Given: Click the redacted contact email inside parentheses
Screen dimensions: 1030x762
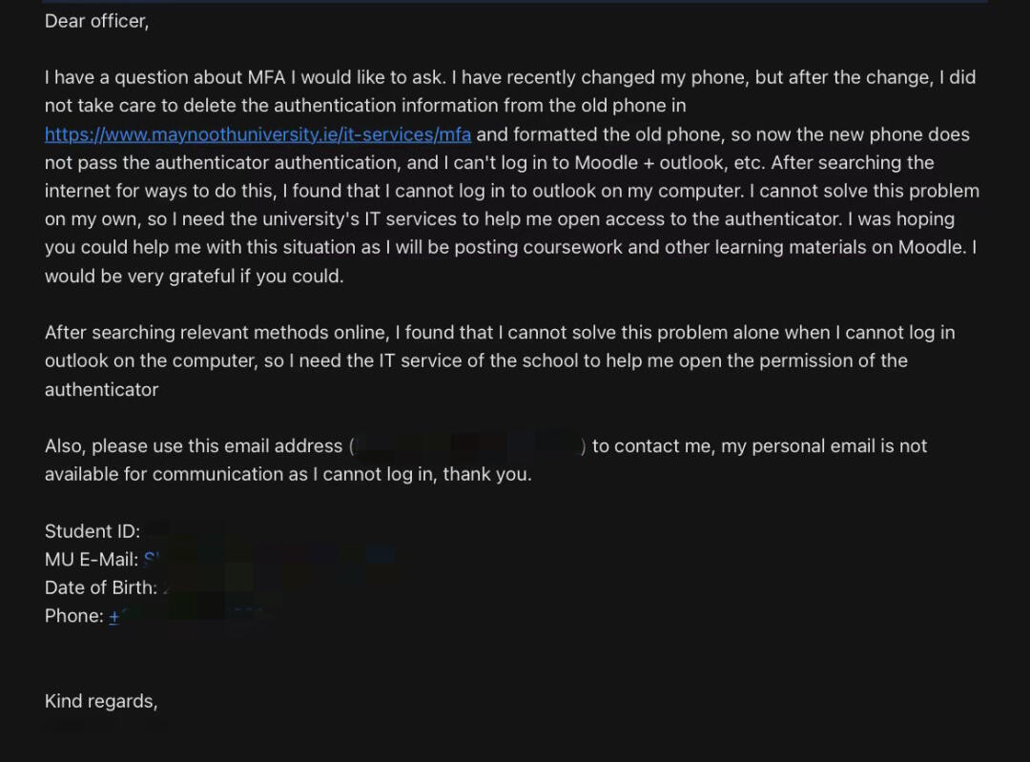Looking at the screenshot, I should point(469,446).
